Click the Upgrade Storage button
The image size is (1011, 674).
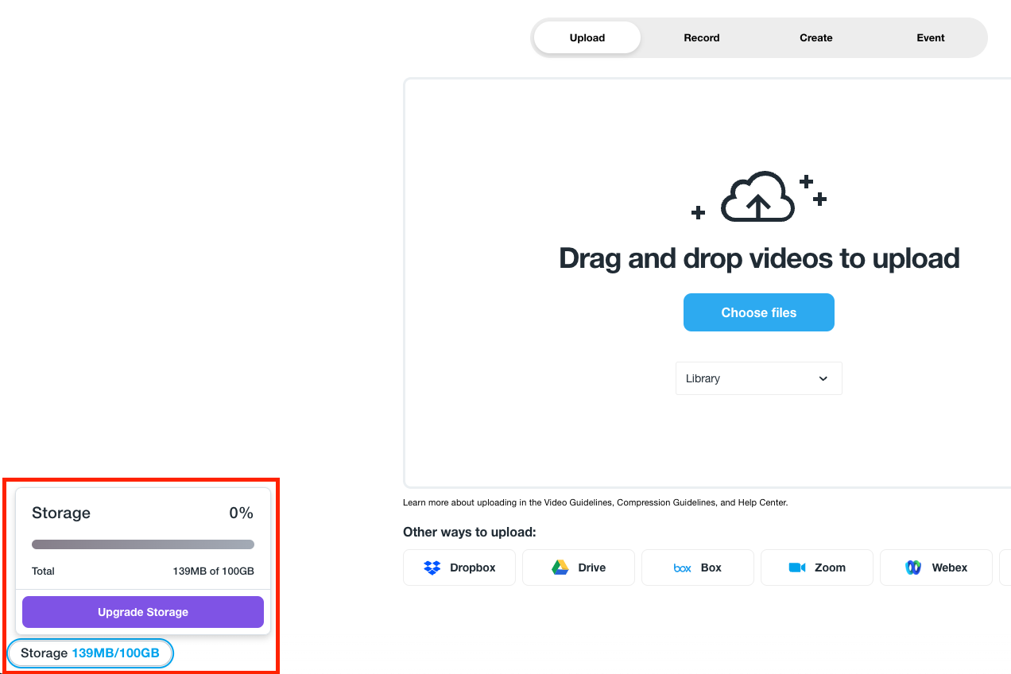[x=143, y=612]
